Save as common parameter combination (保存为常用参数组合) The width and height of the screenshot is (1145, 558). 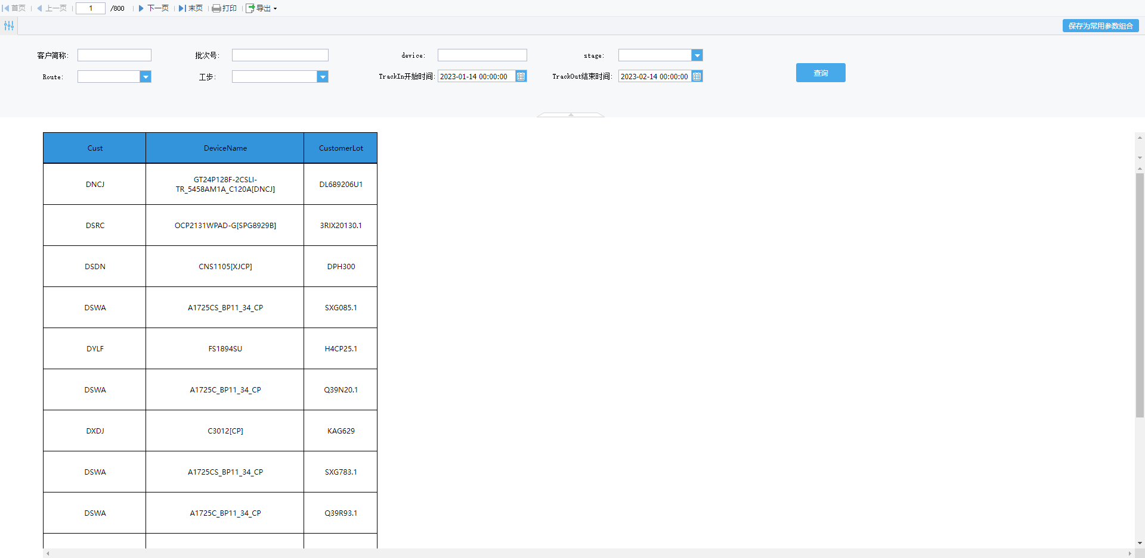pyautogui.click(x=1100, y=26)
